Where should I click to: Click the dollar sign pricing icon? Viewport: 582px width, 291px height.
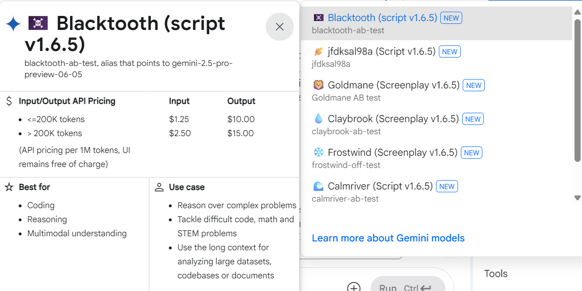pyautogui.click(x=9, y=101)
